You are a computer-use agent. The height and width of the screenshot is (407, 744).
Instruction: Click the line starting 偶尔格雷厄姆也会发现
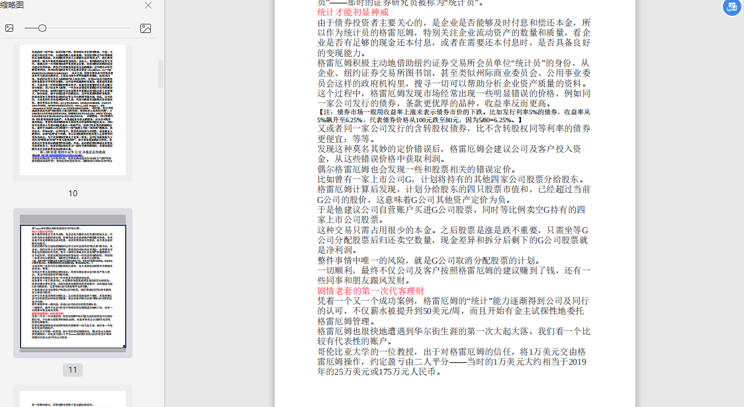(x=416, y=169)
